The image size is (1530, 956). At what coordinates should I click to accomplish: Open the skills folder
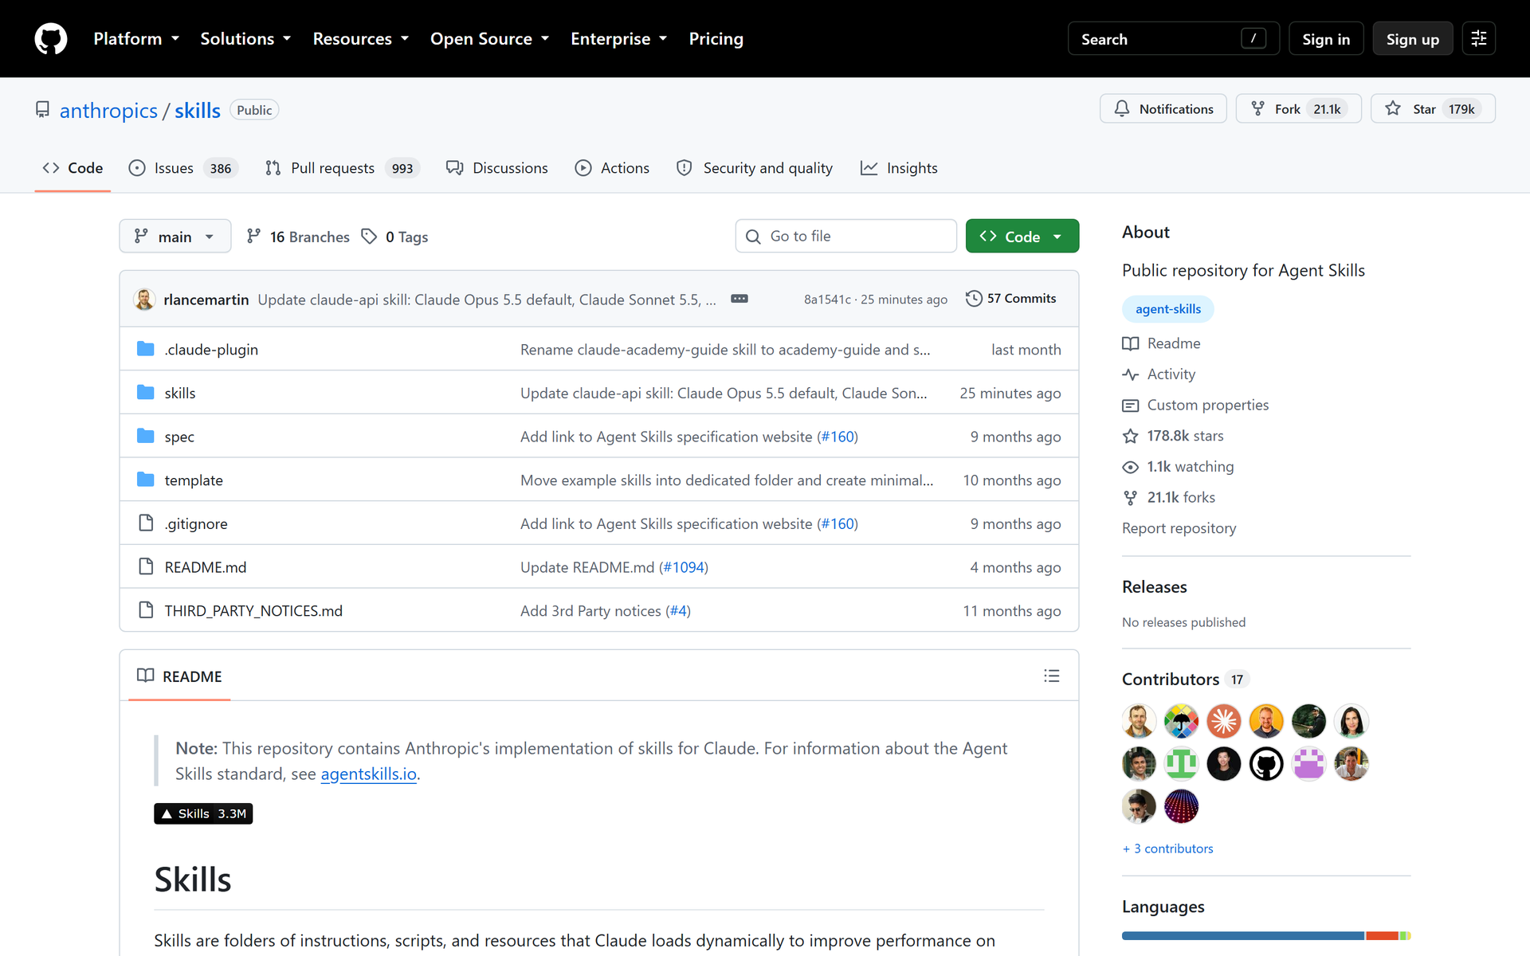coord(180,393)
